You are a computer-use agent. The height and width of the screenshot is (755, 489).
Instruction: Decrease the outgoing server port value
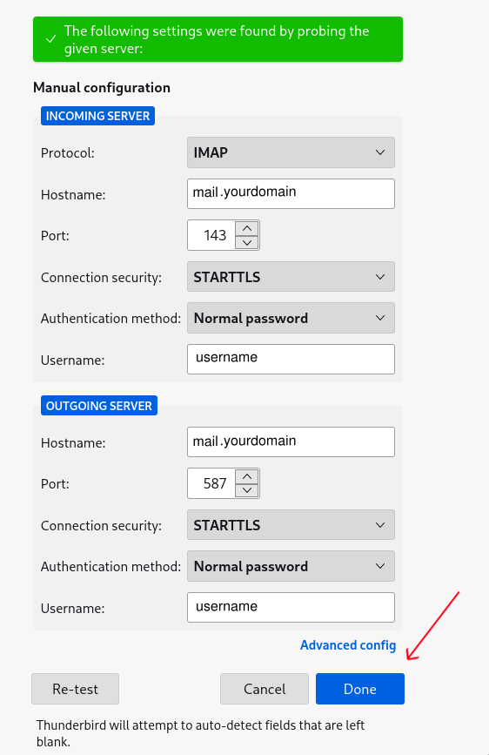click(x=247, y=490)
